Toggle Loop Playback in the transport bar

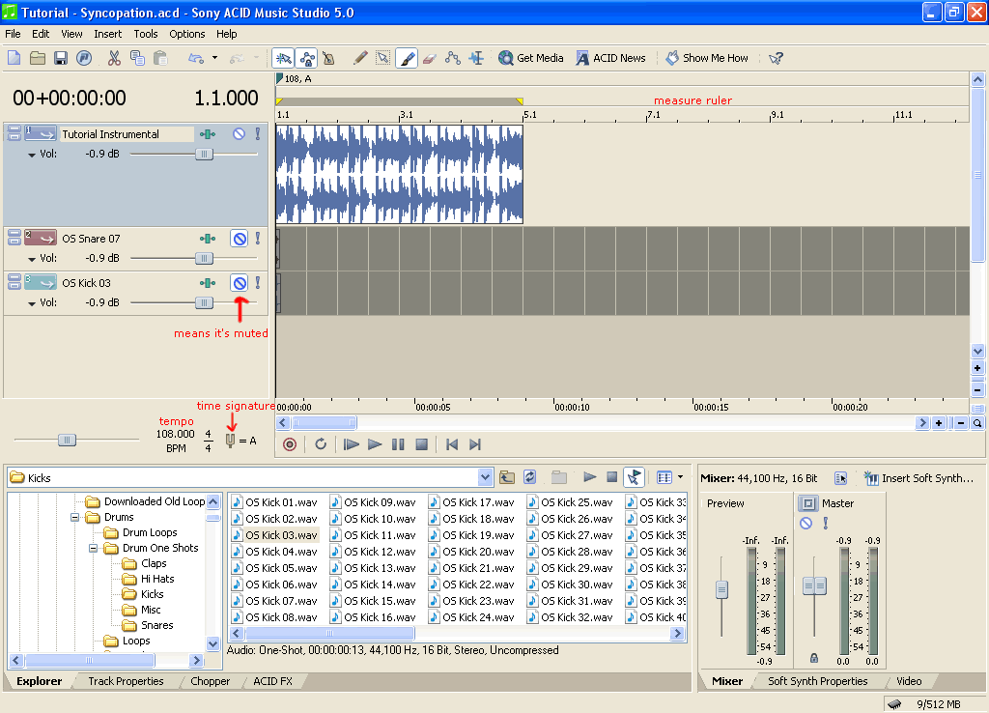point(321,444)
